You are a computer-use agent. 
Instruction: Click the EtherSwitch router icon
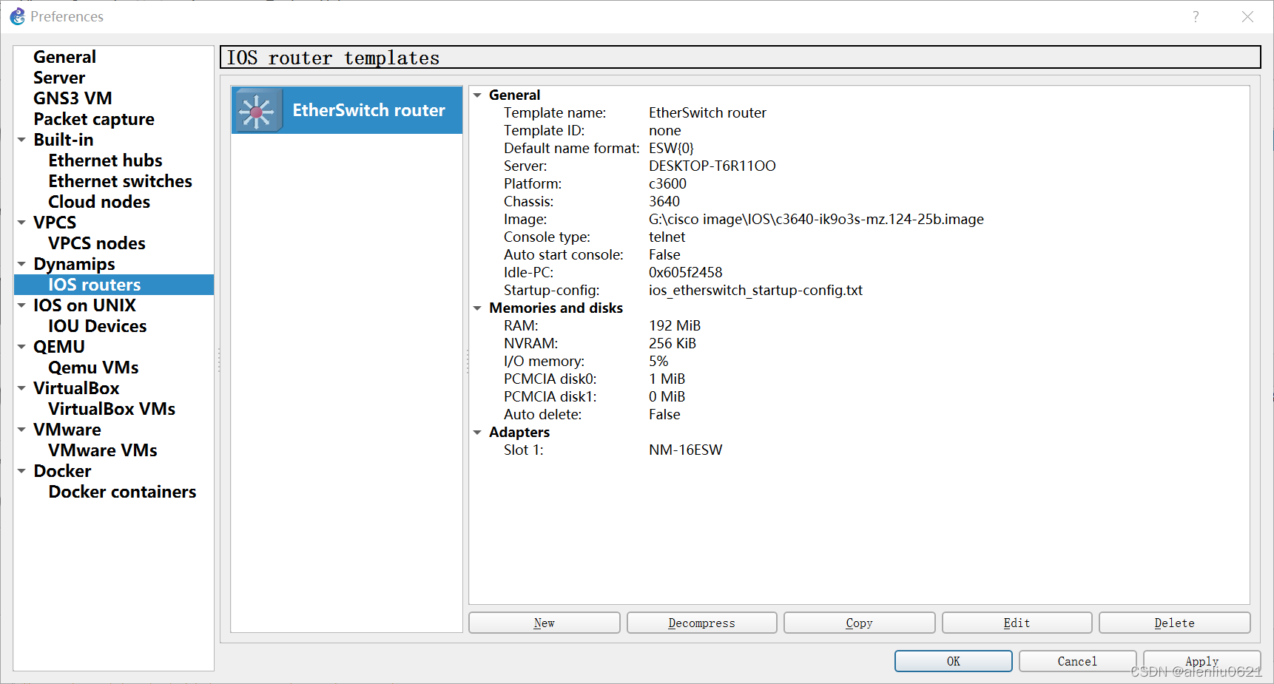click(257, 111)
